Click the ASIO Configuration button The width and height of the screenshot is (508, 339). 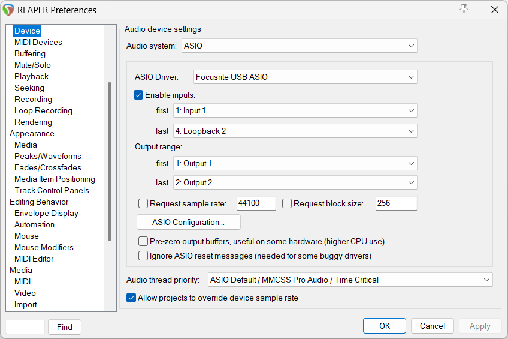click(x=188, y=222)
